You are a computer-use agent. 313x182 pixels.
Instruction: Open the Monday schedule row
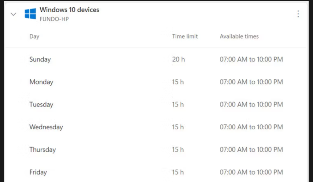[x=41, y=82]
